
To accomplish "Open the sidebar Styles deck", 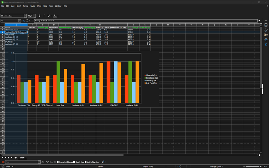I will point(266,30).
